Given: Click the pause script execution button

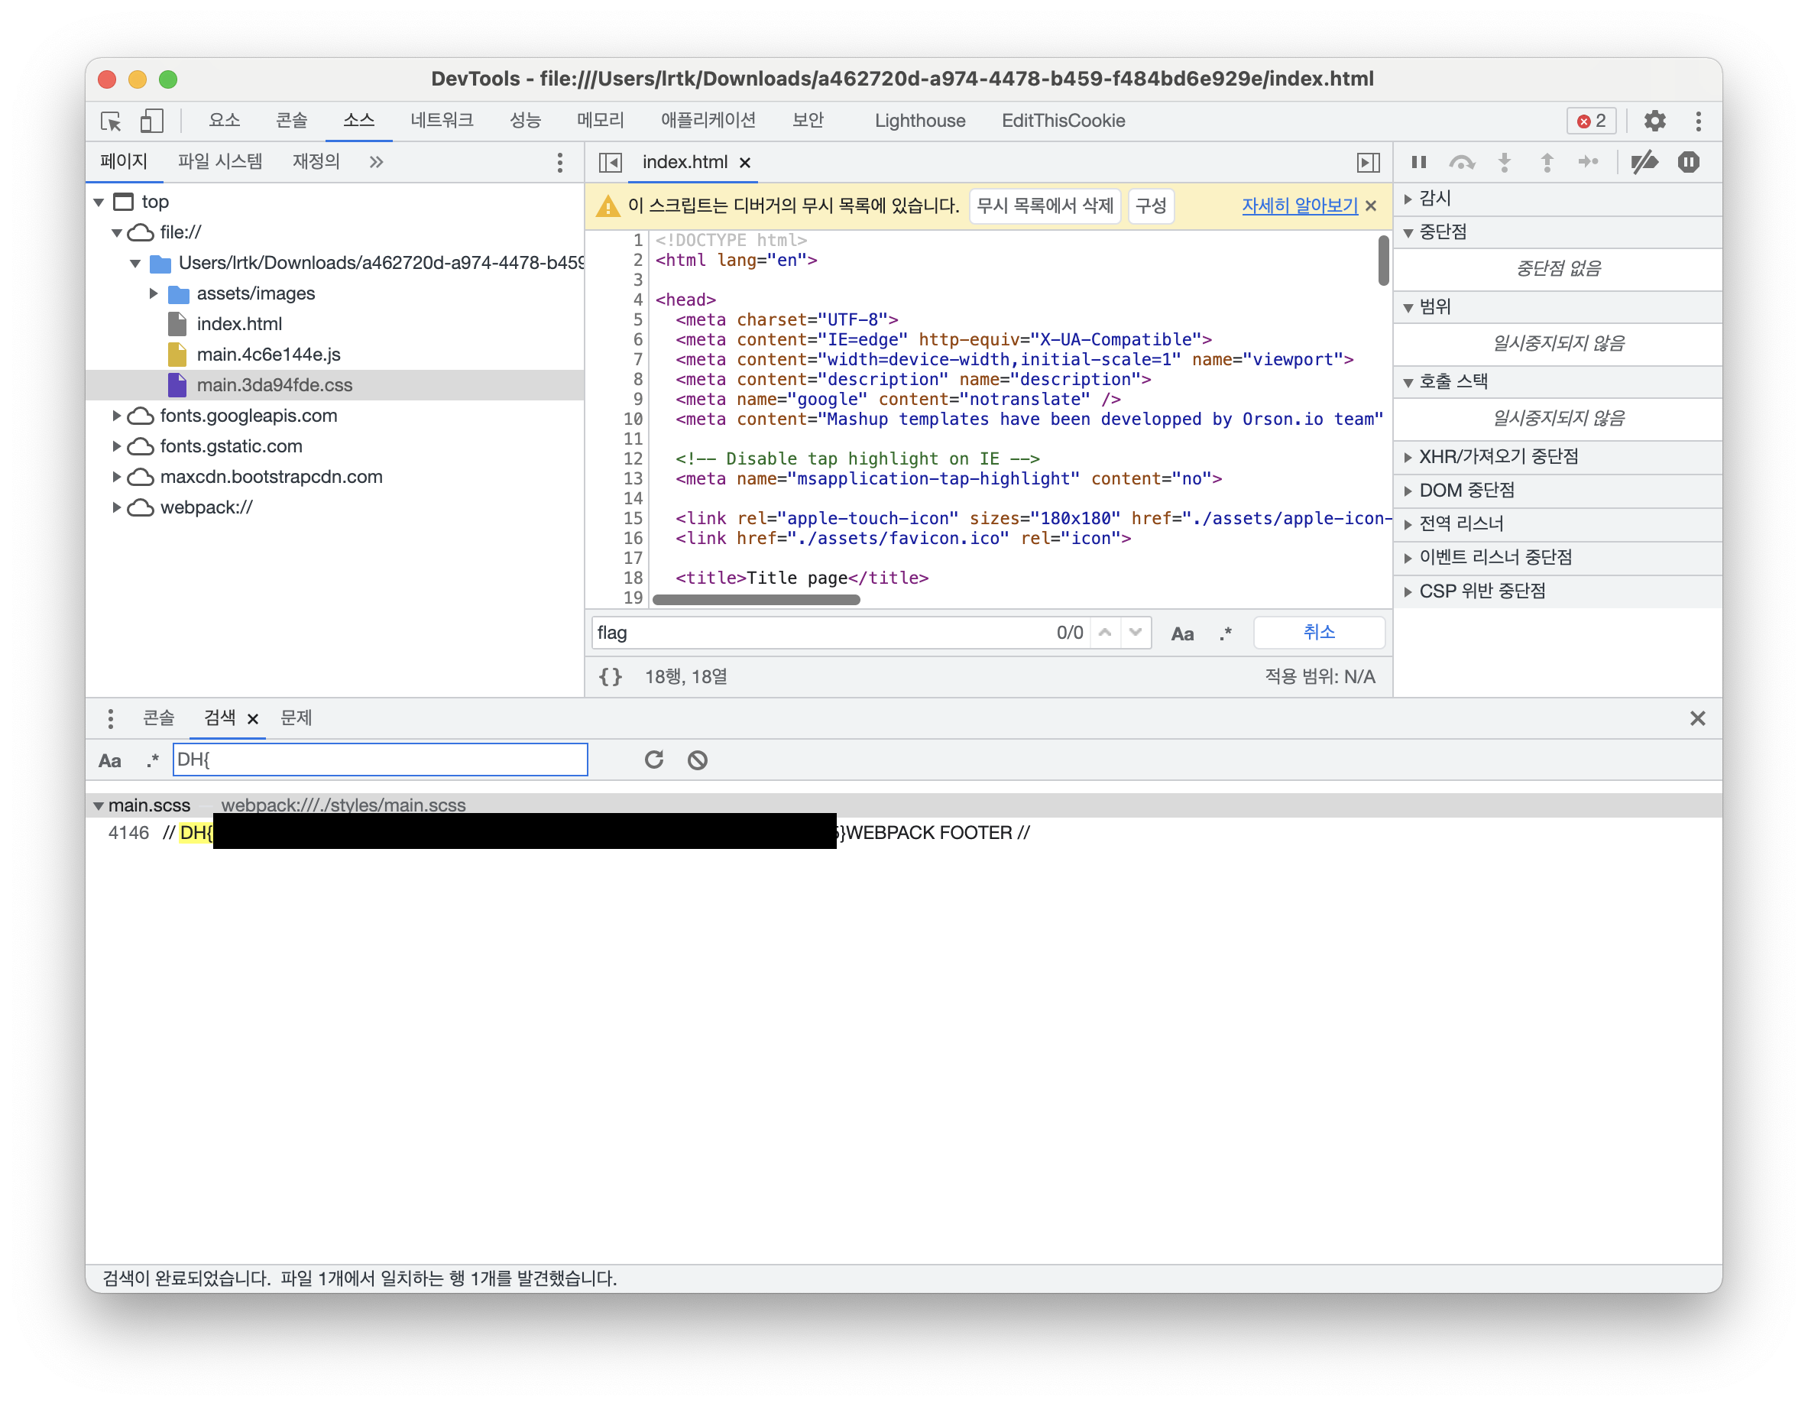Looking at the screenshot, I should coord(1419,162).
